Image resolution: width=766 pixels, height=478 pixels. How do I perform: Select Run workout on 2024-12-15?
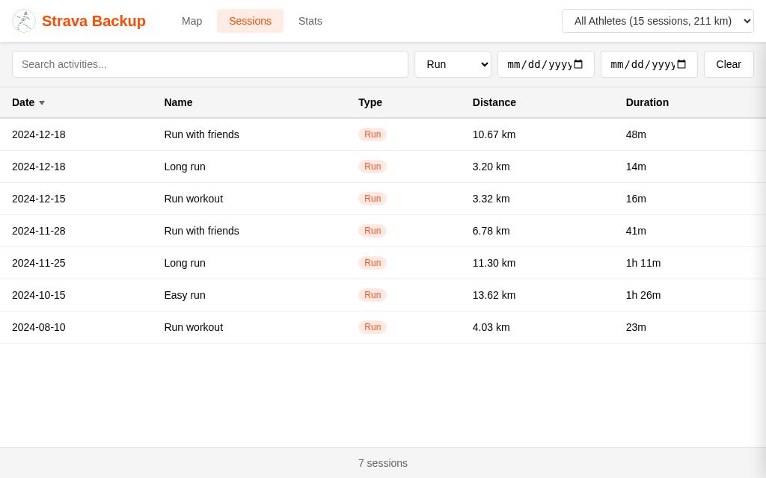coord(383,199)
